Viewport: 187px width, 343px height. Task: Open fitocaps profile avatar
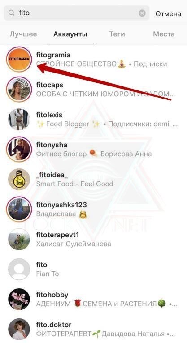(19, 89)
